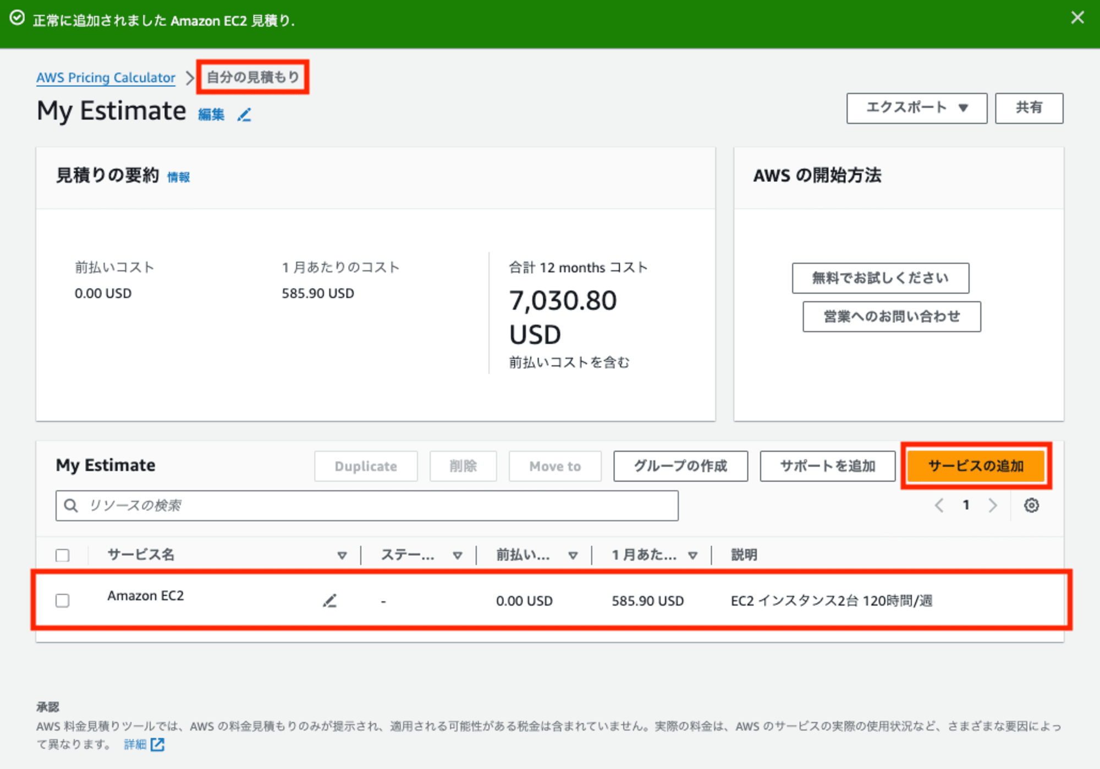Screen dimensions: 1100x769
Task: Open table preferences gear icon
Action: point(1031,506)
